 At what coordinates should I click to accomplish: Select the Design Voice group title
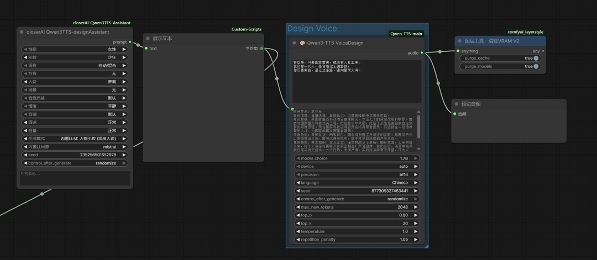pyautogui.click(x=312, y=29)
